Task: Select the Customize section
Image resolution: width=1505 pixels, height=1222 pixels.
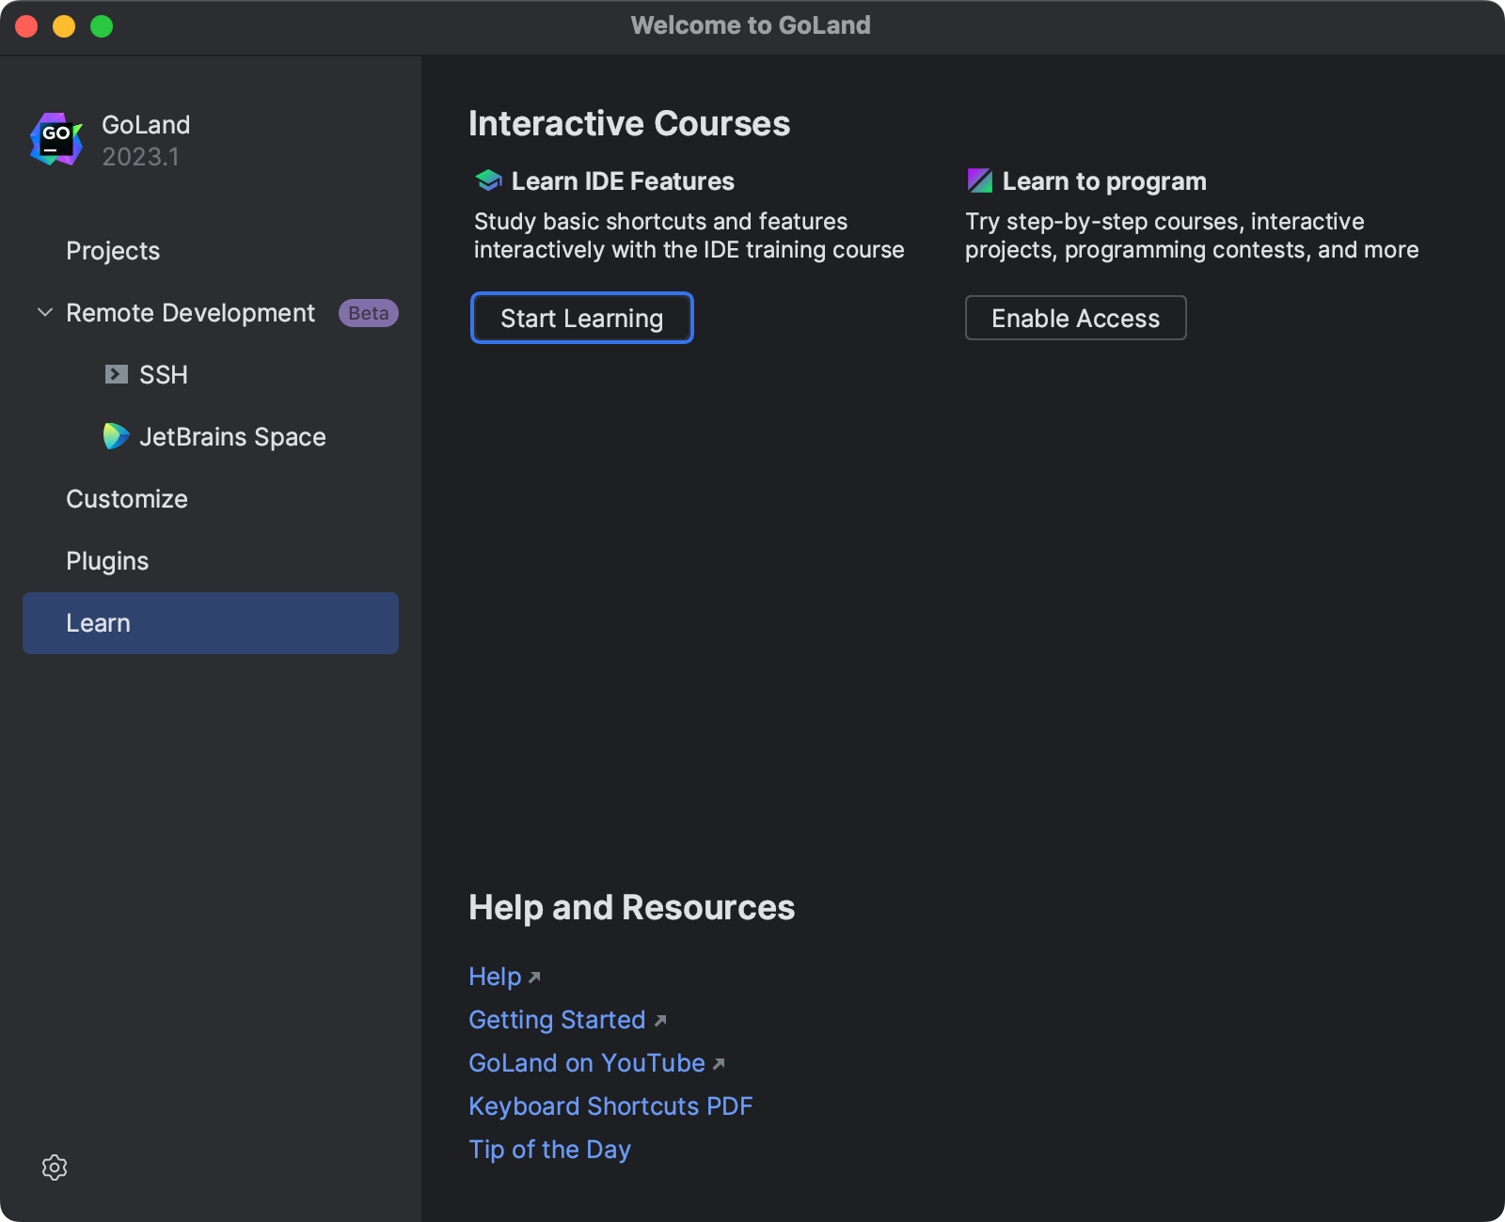Action: tap(126, 498)
